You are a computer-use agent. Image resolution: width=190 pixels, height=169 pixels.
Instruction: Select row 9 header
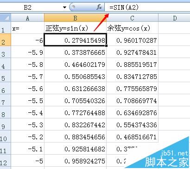coord(6,124)
